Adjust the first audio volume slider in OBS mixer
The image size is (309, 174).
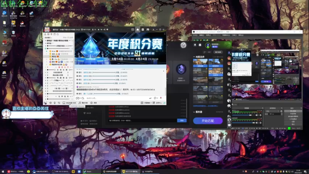click(x=244, y=115)
